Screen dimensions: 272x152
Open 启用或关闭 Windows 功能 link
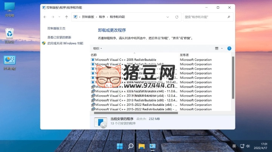[65, 43]
